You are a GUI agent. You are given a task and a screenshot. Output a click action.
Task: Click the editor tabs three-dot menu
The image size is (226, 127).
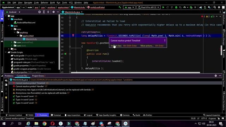(x=220, y=12)
